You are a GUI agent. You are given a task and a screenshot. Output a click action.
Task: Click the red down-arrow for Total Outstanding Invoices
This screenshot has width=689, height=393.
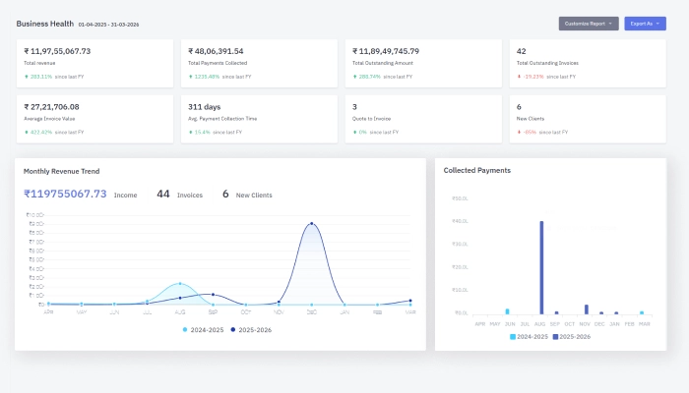click(x=519, y=76)
